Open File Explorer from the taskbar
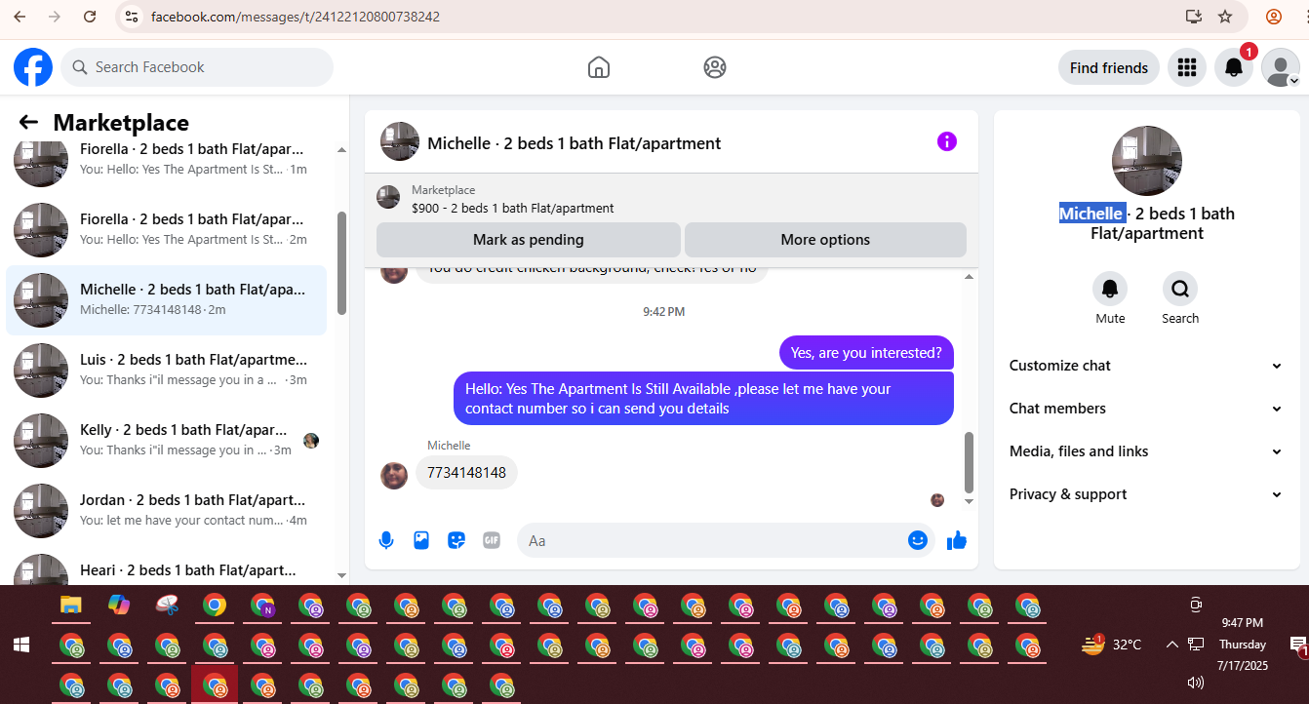The image size is (1309, 704). 70,605
